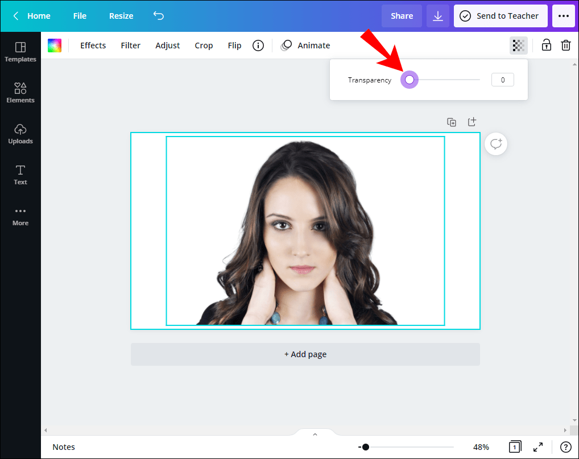The width and height of the screenshot is (579, 459).
Task: Open the Uploads panel
Action: click(x=20, y=134)
